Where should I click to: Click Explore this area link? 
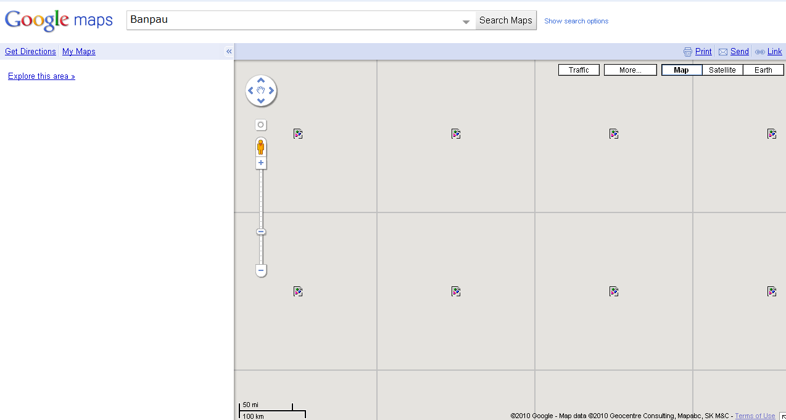click(x=41, y=76)
